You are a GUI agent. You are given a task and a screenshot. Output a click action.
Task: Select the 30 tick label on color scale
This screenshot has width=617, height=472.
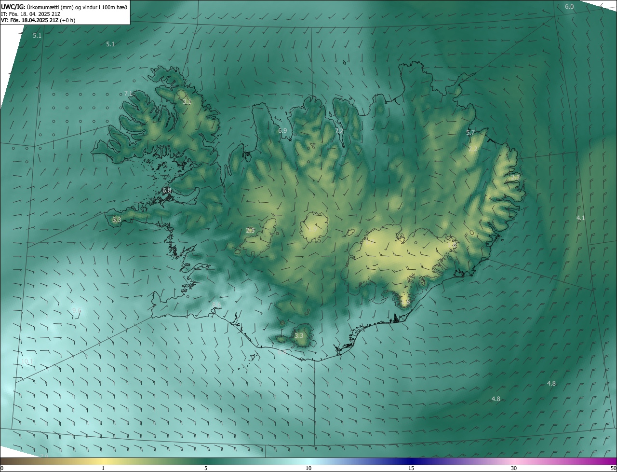(514, 468)
